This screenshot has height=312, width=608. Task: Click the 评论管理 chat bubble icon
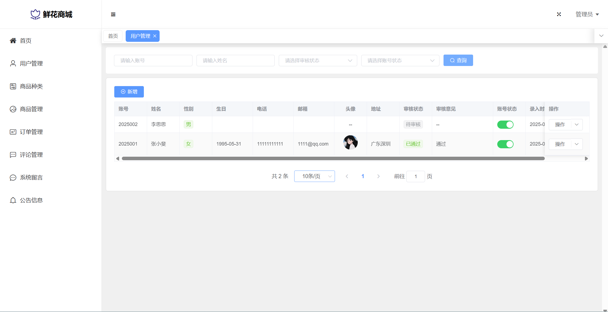[13, 155]
